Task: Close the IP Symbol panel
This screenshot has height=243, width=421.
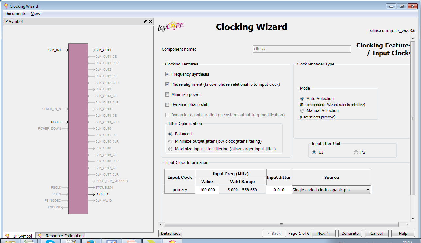Action: coord(151,22)
